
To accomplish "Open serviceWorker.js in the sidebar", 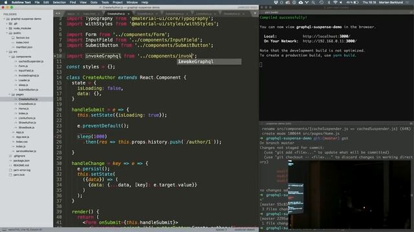I will click(x=26, y=151).
